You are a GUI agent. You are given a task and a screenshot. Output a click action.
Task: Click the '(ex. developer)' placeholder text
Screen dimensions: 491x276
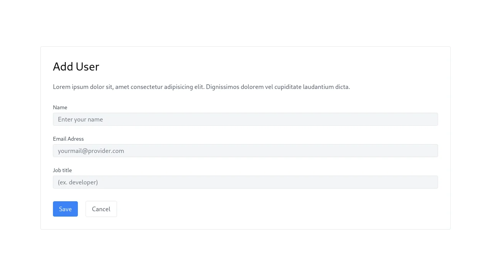[78, 182]
